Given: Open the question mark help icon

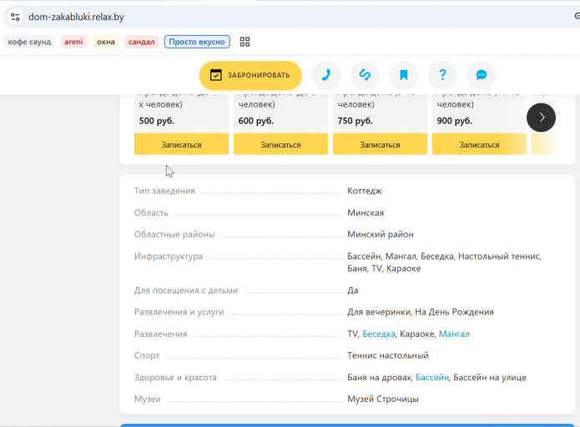Looking at the screenshot, I should tap(442, 75).
